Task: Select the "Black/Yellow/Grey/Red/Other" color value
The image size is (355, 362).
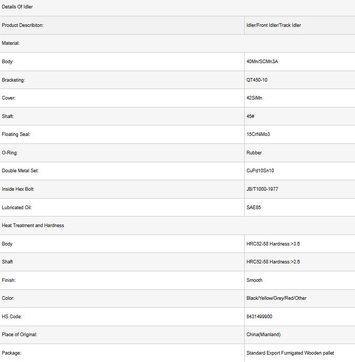Action: point(276,298)
